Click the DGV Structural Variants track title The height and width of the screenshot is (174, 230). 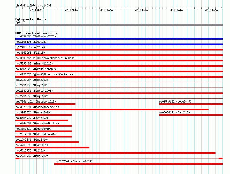point(36,33)
